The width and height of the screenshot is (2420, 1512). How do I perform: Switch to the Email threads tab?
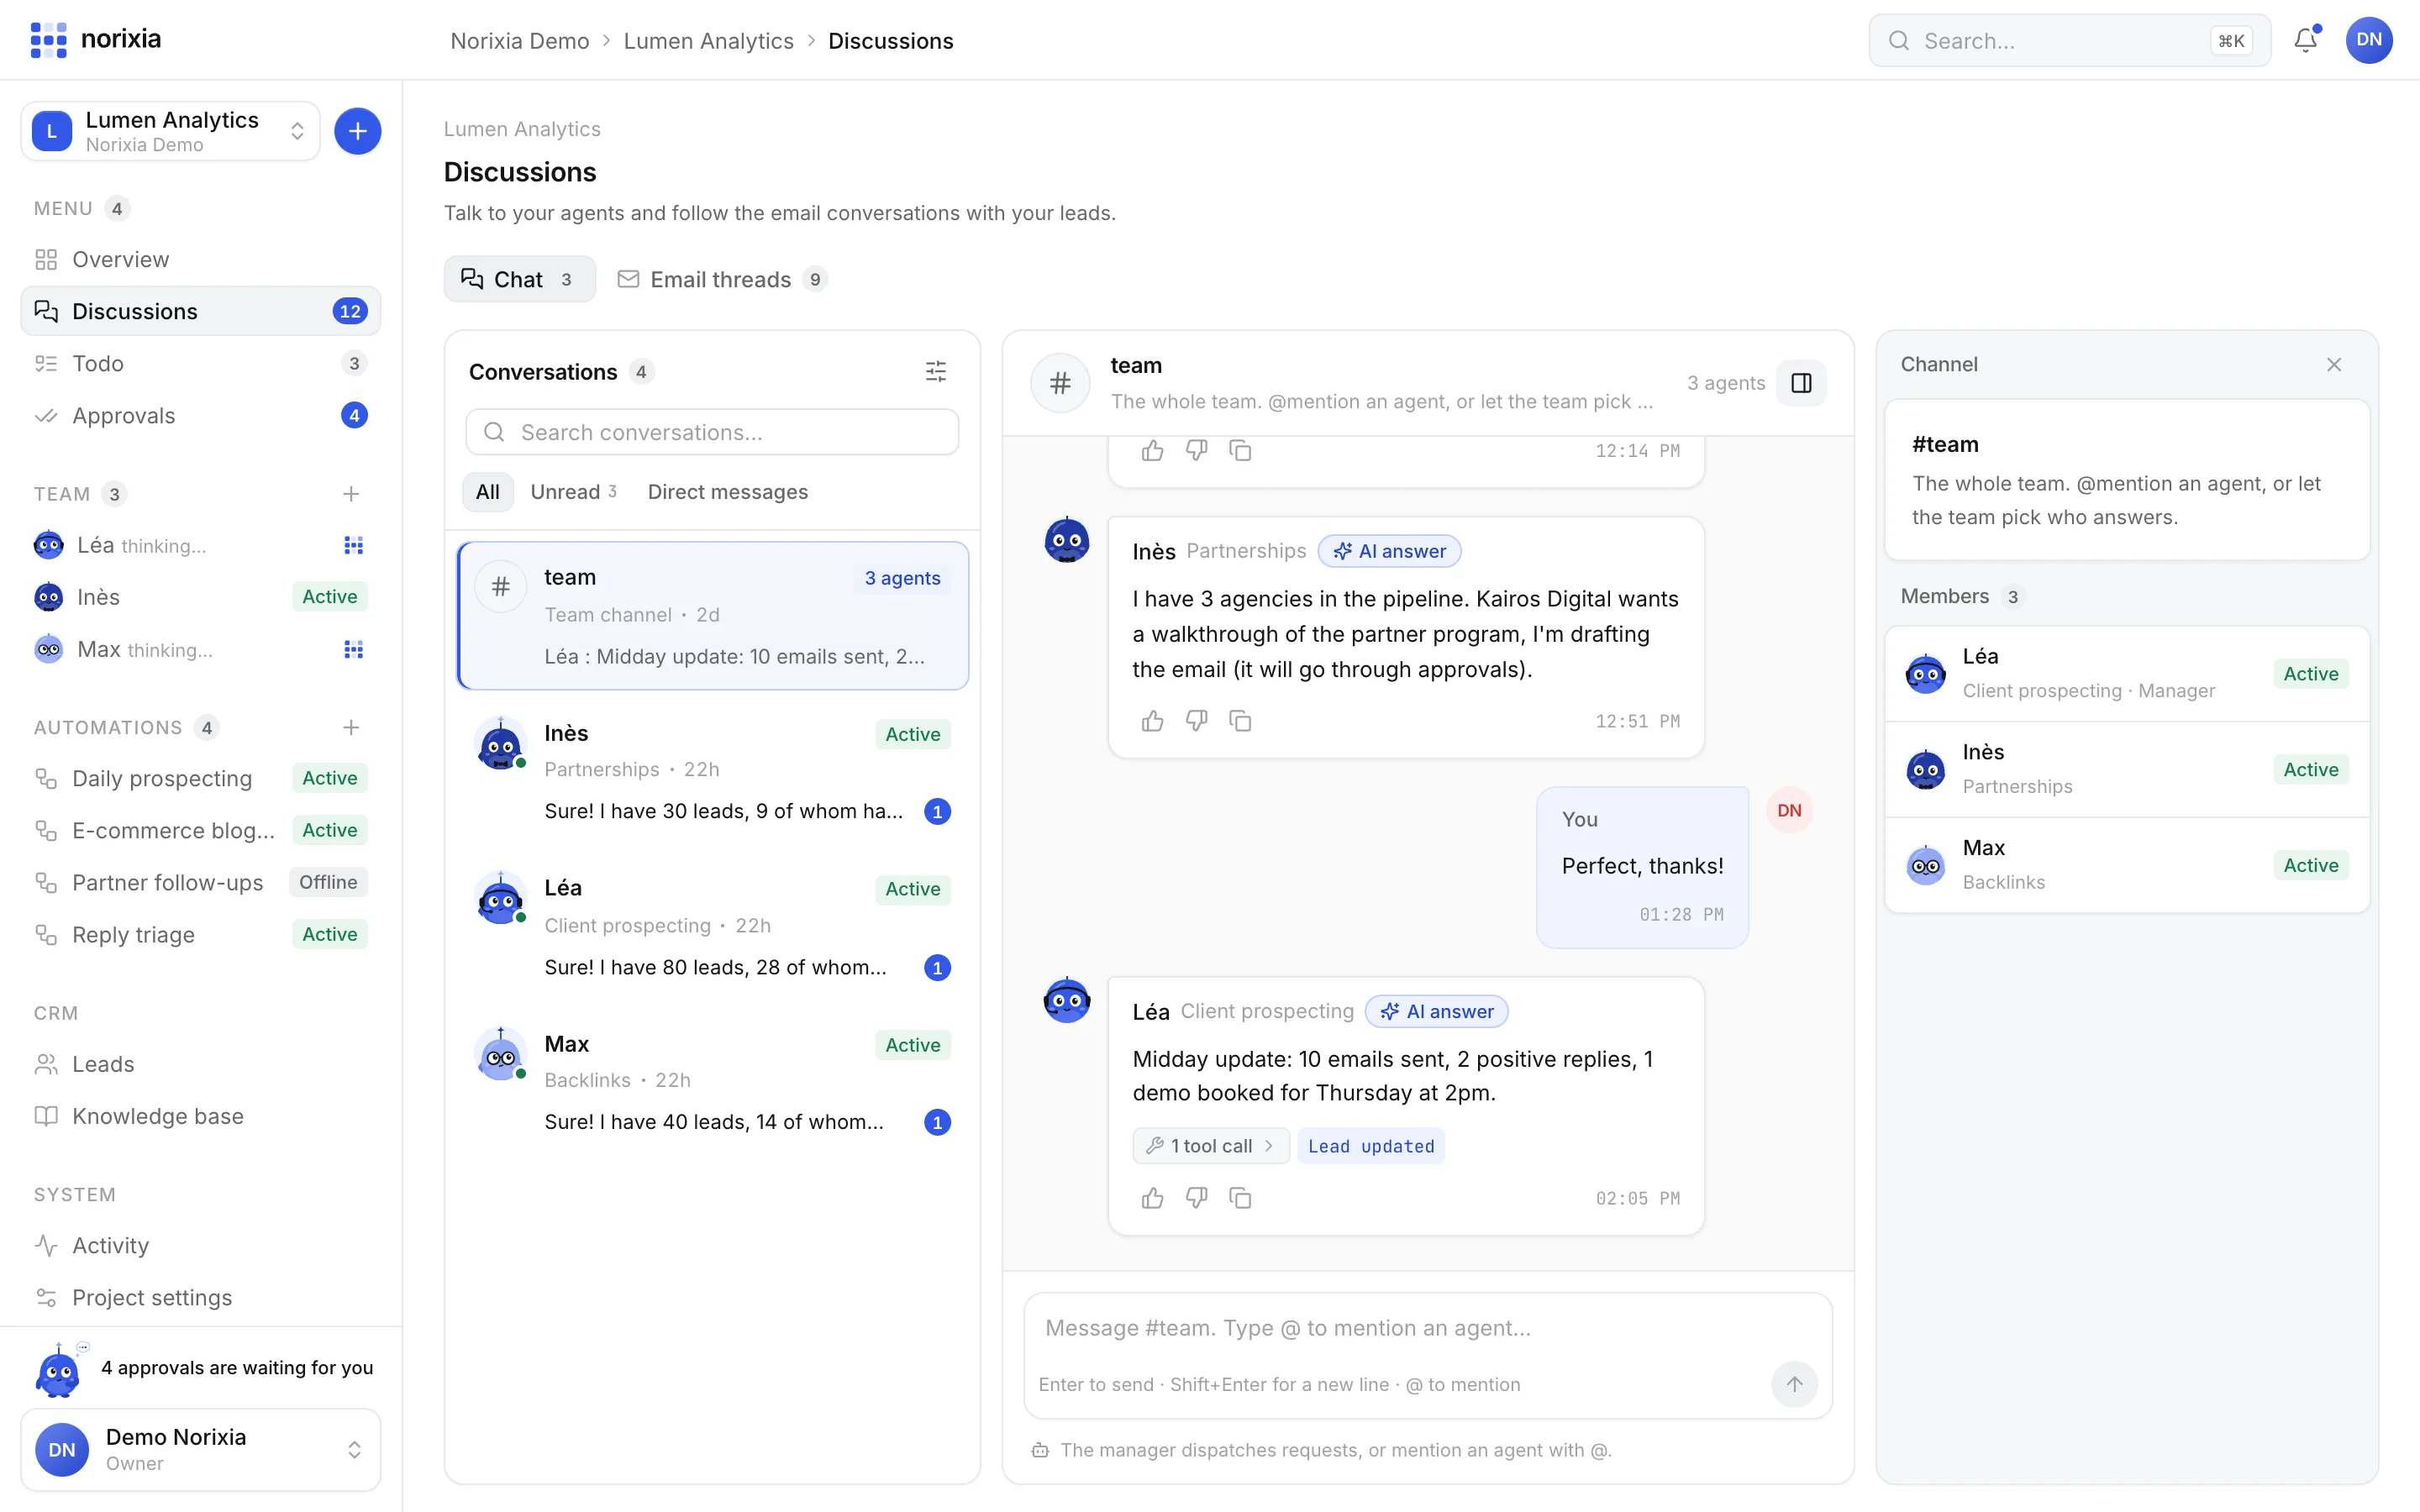tap(722, 279)
